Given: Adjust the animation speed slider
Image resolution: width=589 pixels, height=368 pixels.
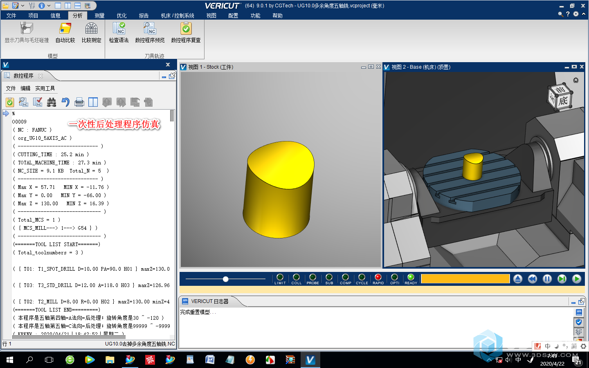Looking at the screenshot, I should pyautogui.click(x=225, y=279).
